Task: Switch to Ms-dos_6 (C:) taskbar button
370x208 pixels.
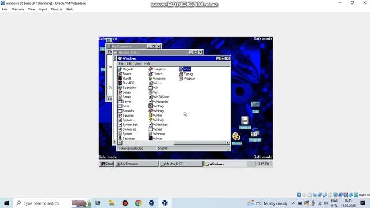Action: (x=181, y=164)
